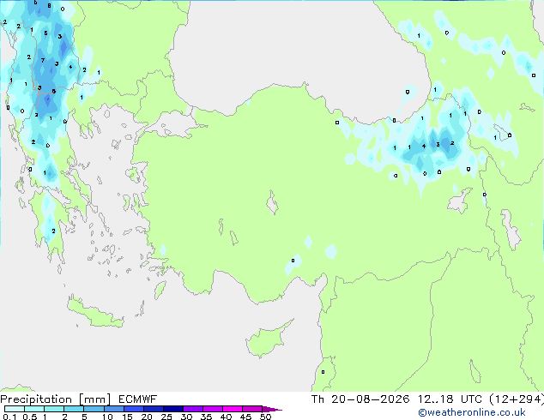Image resolution: width=544 pixels, height=420 pixels.
Task: Click the legend label '0.1'
Action: [x=9, y=417]
